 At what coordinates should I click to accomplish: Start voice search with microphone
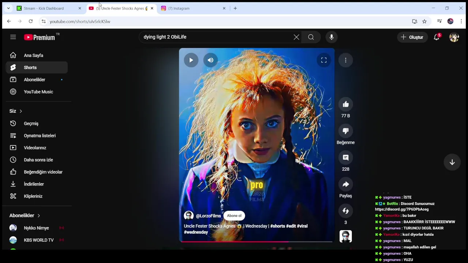click(332, 37)
